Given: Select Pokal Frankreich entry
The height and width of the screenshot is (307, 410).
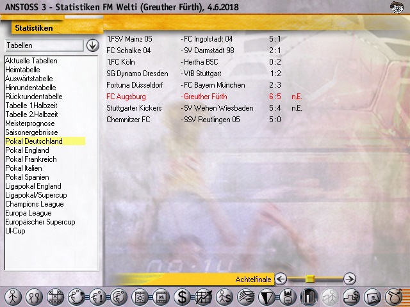Looking at the screenshot, I should [31, 159].
